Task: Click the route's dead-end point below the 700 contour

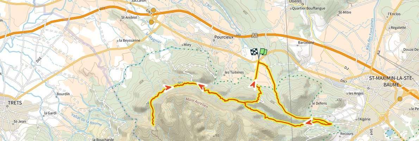Action: [x=154, y=125]
